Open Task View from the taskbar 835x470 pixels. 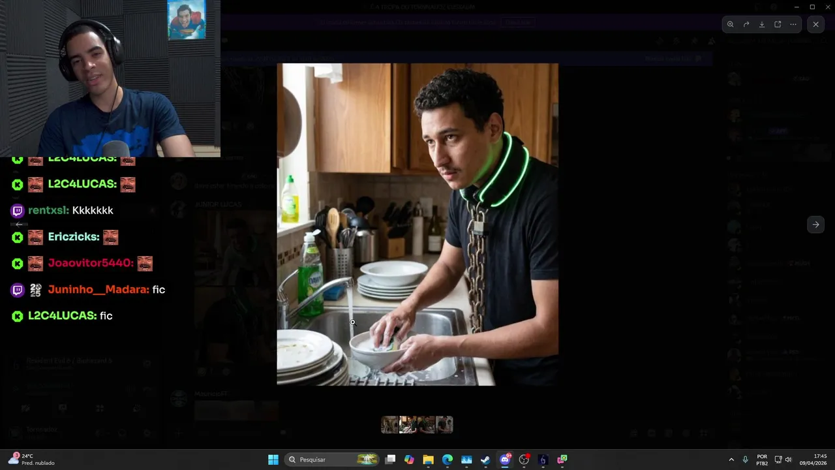click(390, 460)
